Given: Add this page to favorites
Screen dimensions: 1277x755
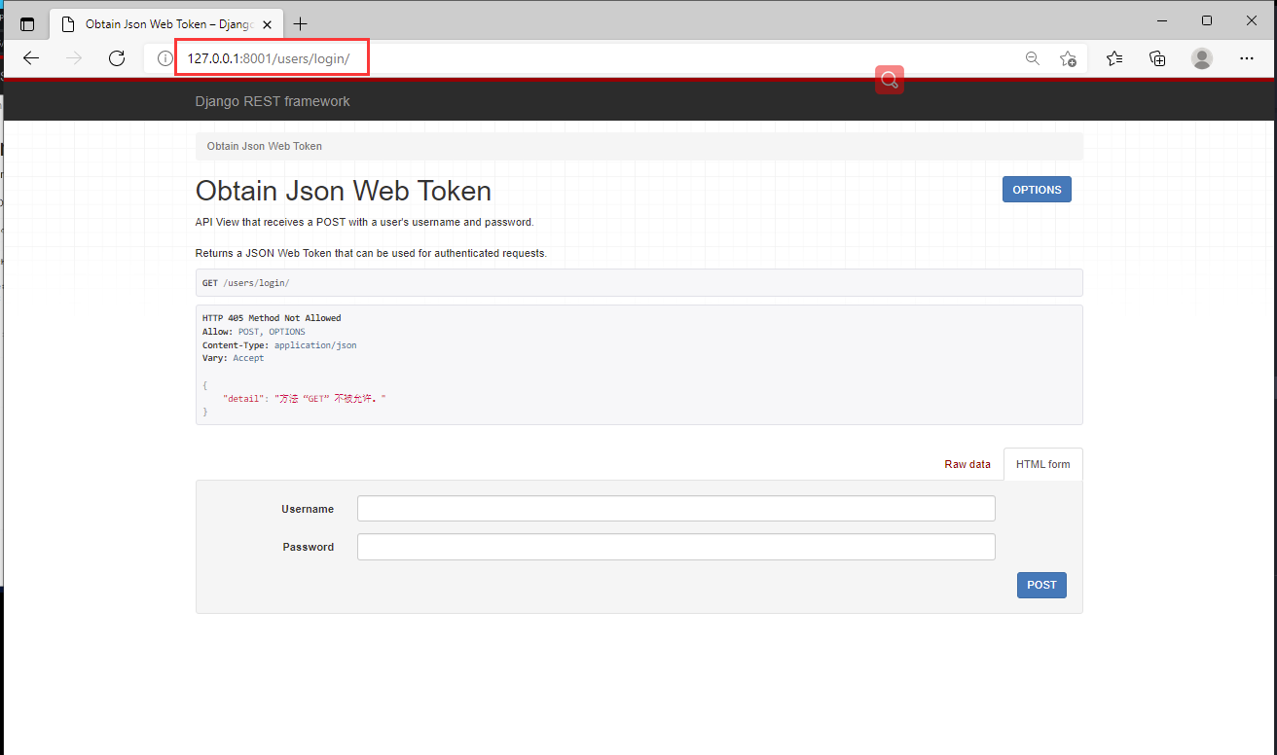Looking at the screenshot, I should (x=1068, y=58).
